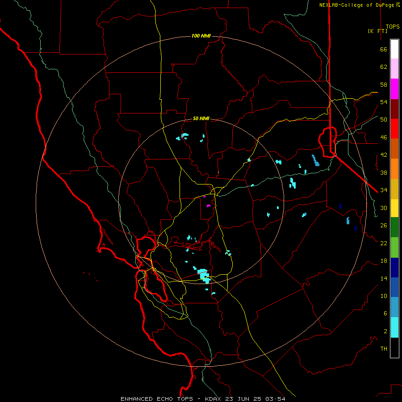This screenshot has width=402, height=402.
Task: Select the "26" legend value
Action: pyautogui.click(x=384, y=226)
